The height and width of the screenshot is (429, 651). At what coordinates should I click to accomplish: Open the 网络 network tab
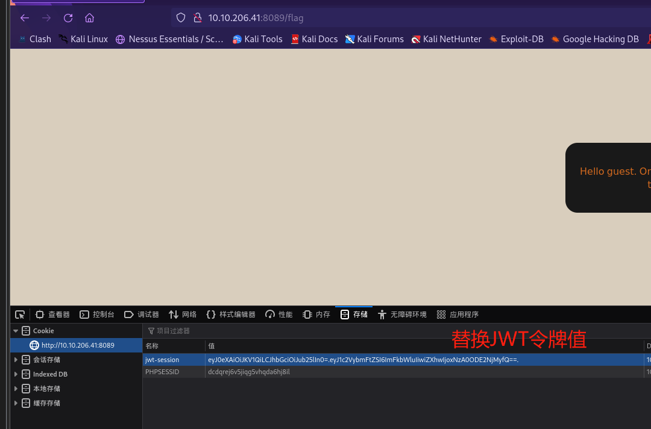click(183, 315)
